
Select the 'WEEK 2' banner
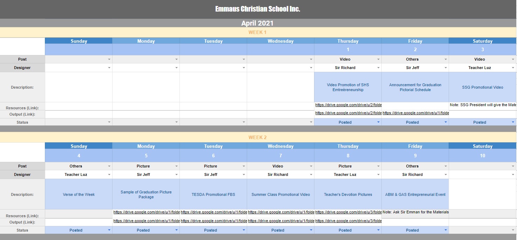coord(258,137)
